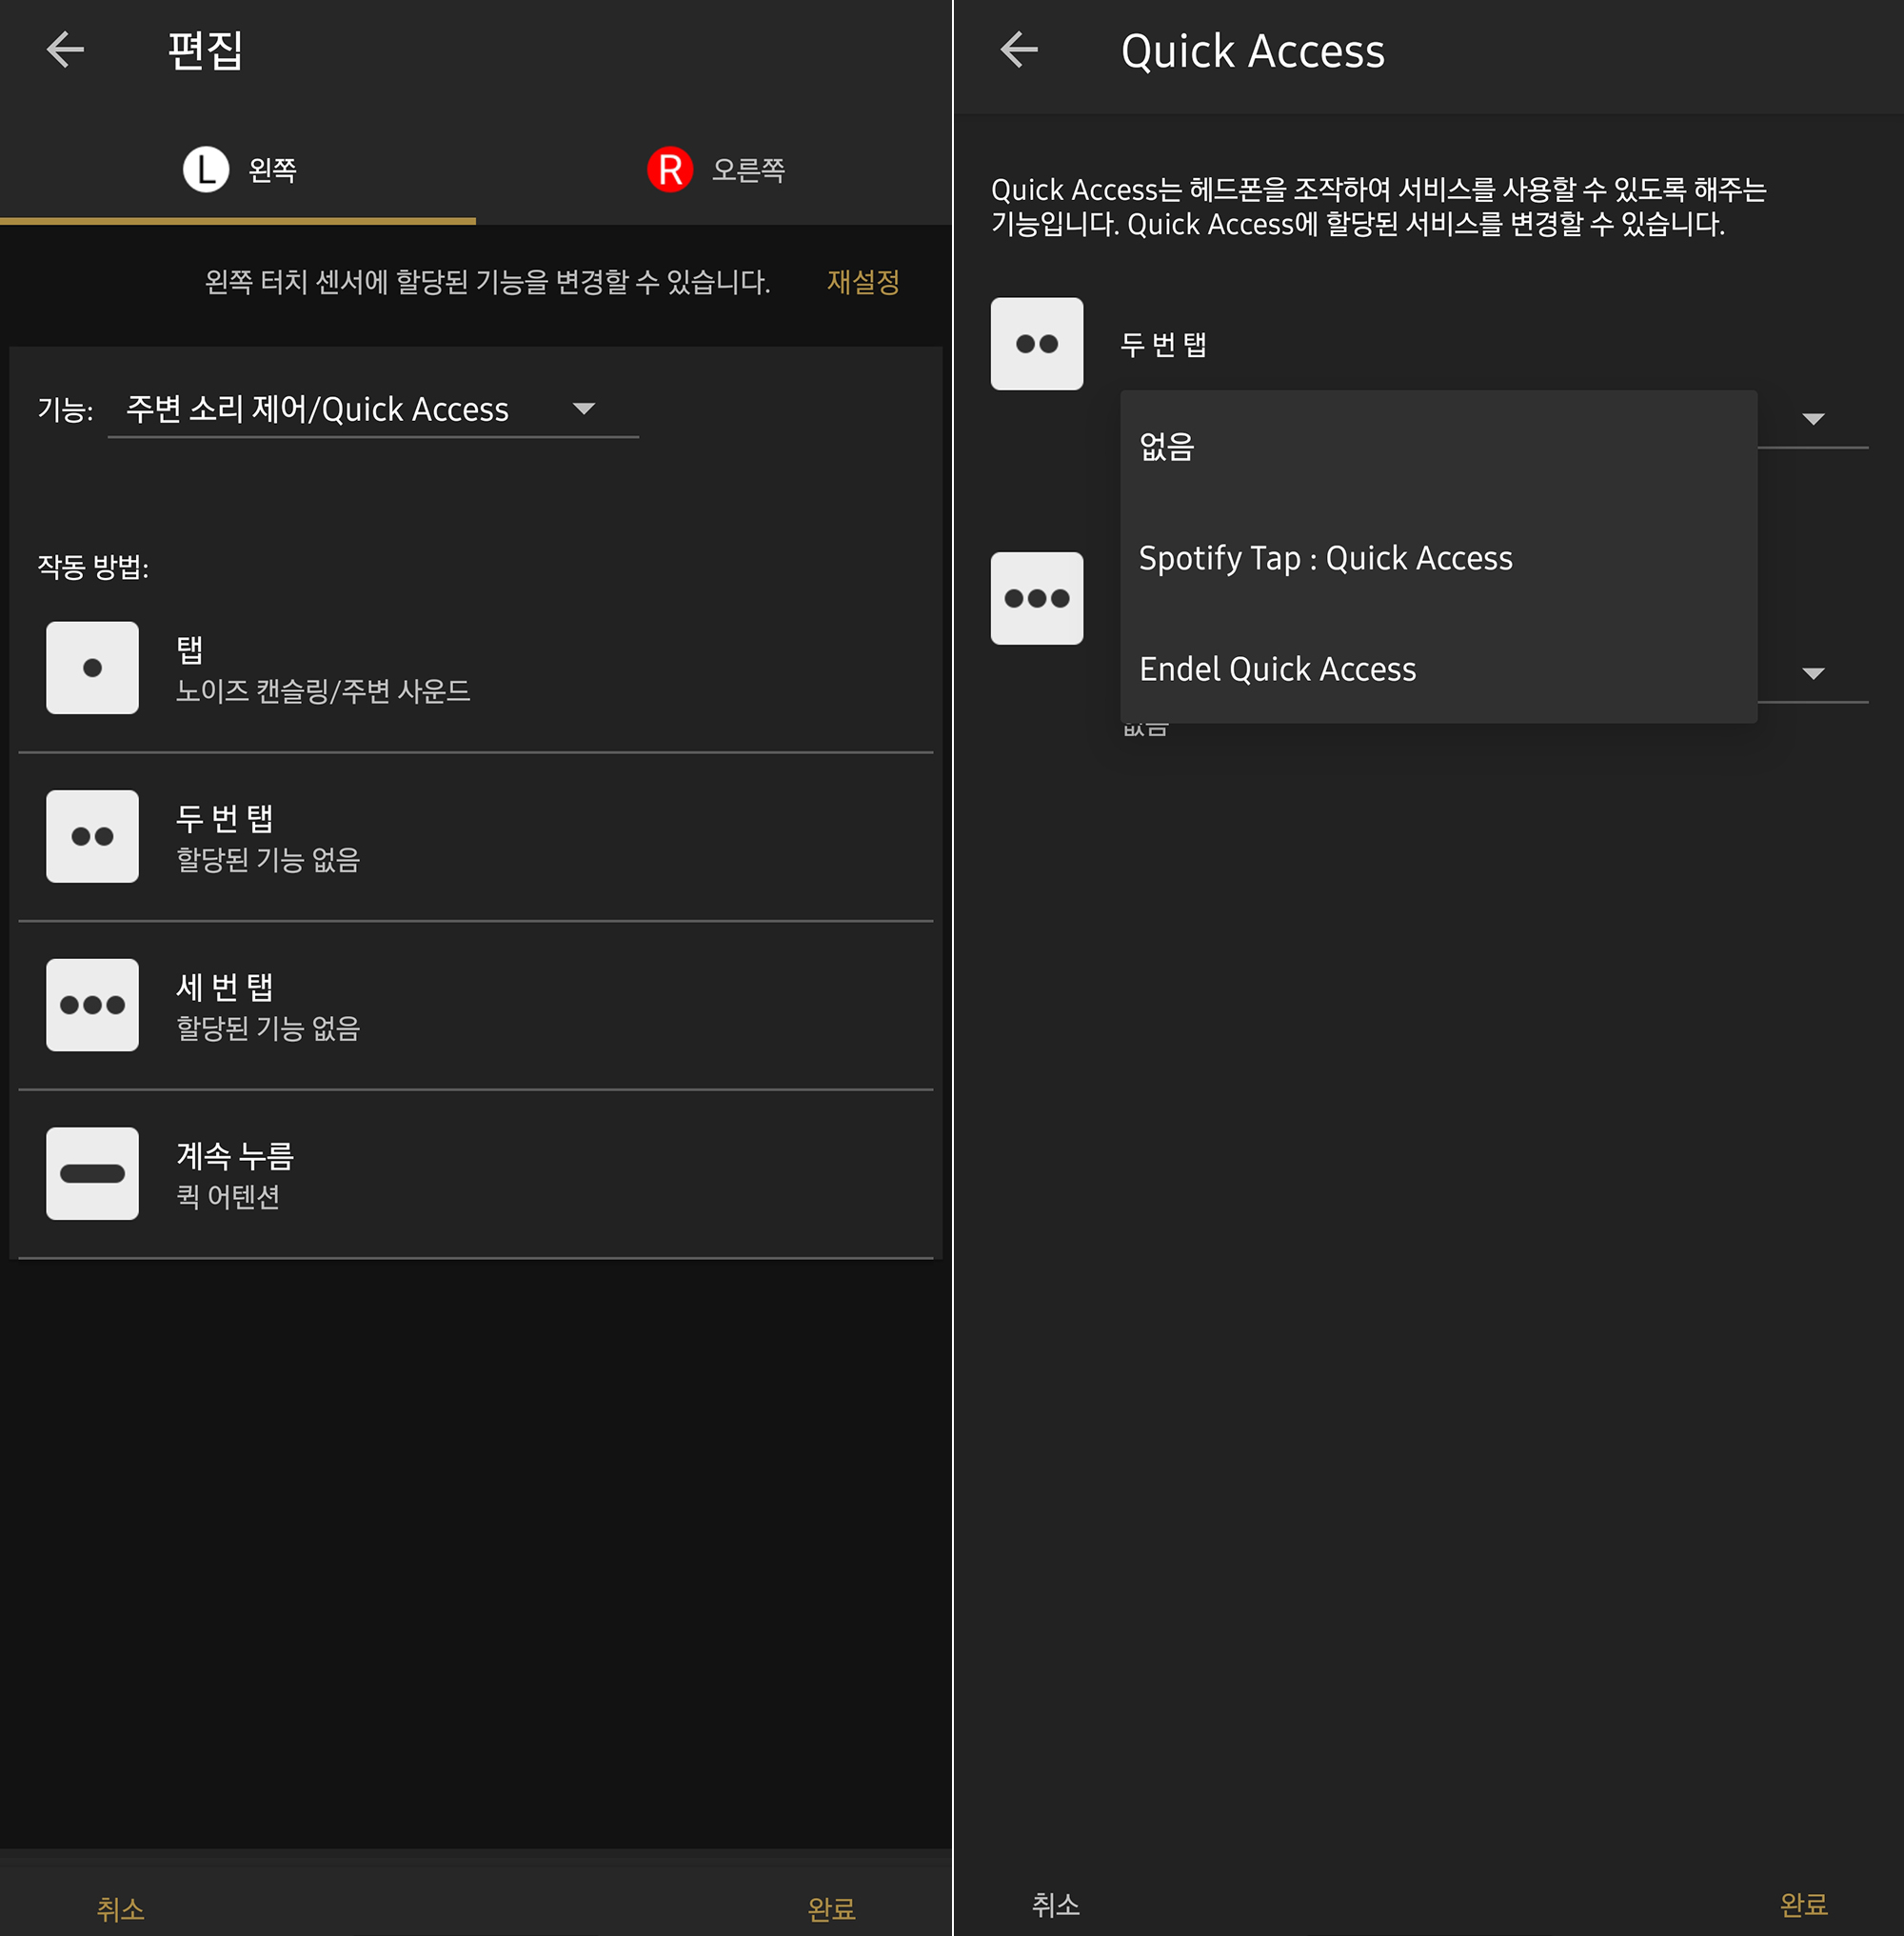Click triple-dot icon in Quick Access panel
Viewport: 1904px width, 1936px height.
(1036, 597)
